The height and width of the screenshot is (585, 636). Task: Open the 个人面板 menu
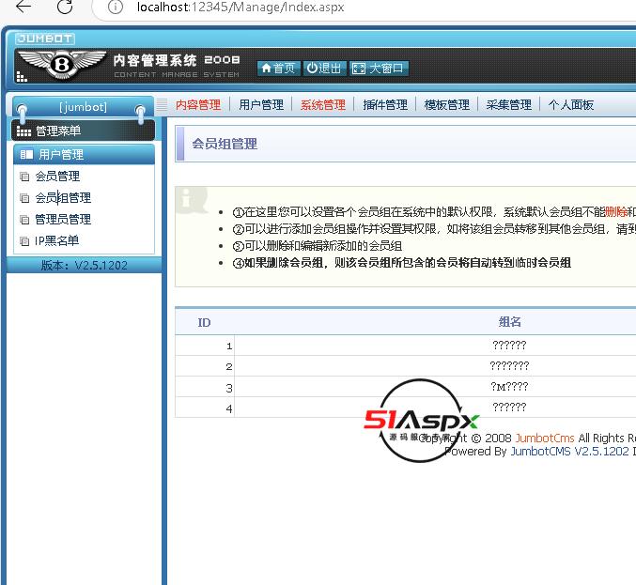click(570, 105)
